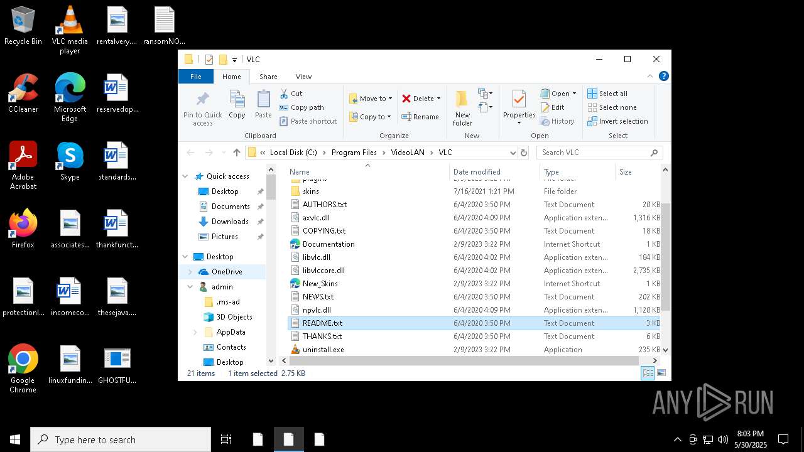Collapse the ribbon with the chevron

click(650, 77)
